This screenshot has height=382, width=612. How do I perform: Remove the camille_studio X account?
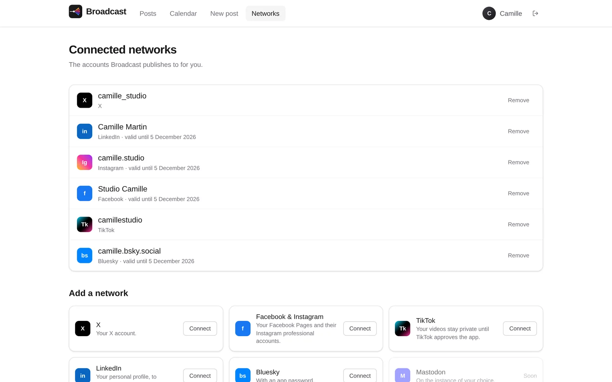(x=518, y=100)
